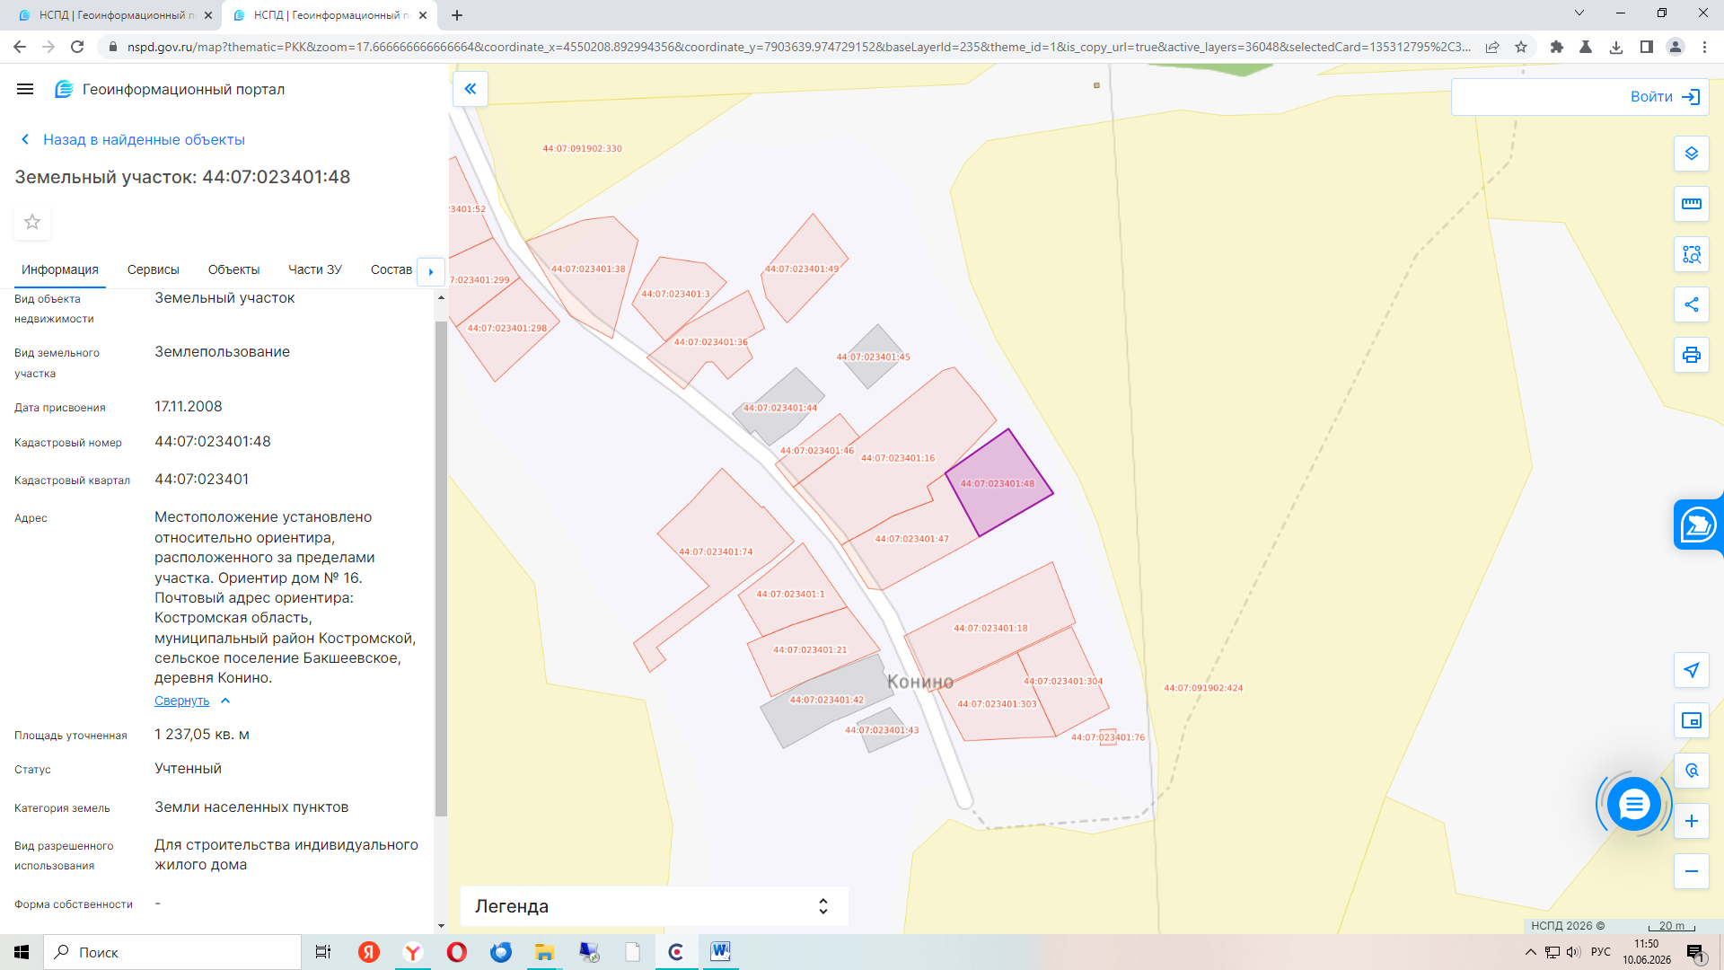The width and height of the screenshot is (1724, 970).
Task: Select the Состав tab
Action: point(391,269)
